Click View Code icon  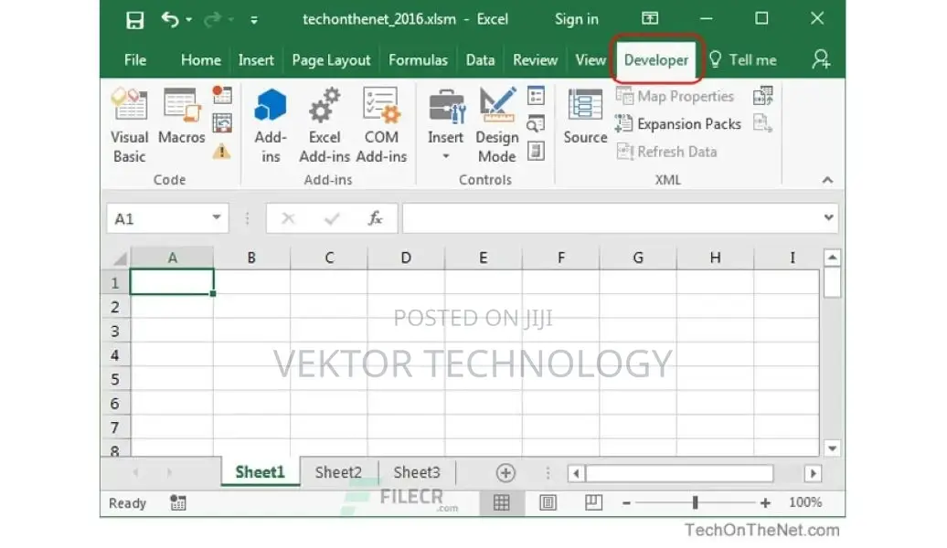pos(536,123)
